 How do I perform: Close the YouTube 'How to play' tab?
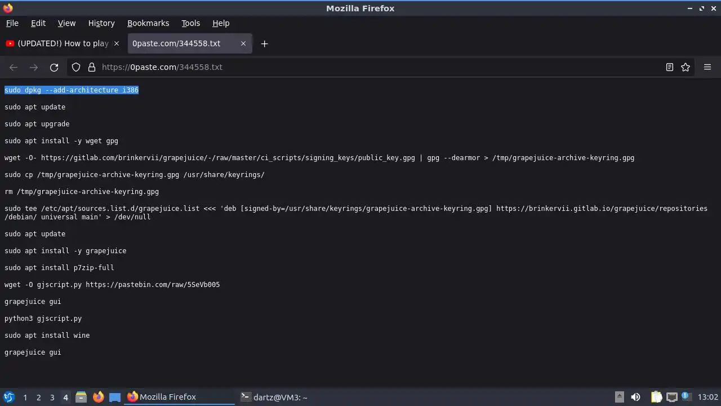point(117,43)
